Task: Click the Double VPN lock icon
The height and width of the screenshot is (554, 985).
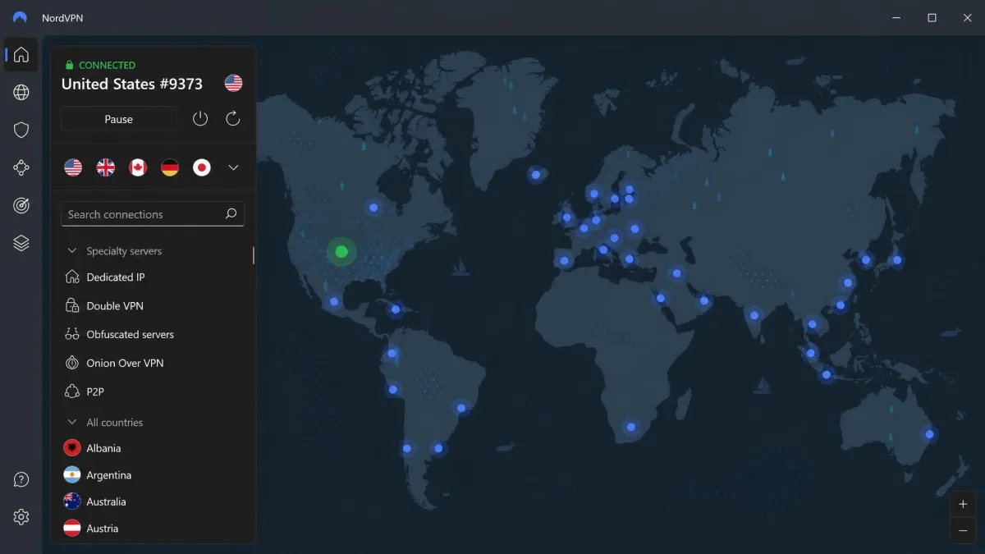Action: click(x=72, y=305)
